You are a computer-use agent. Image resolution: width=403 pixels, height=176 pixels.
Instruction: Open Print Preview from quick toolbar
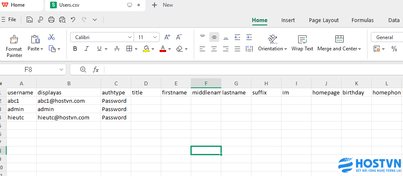click(x=62, y=20)
